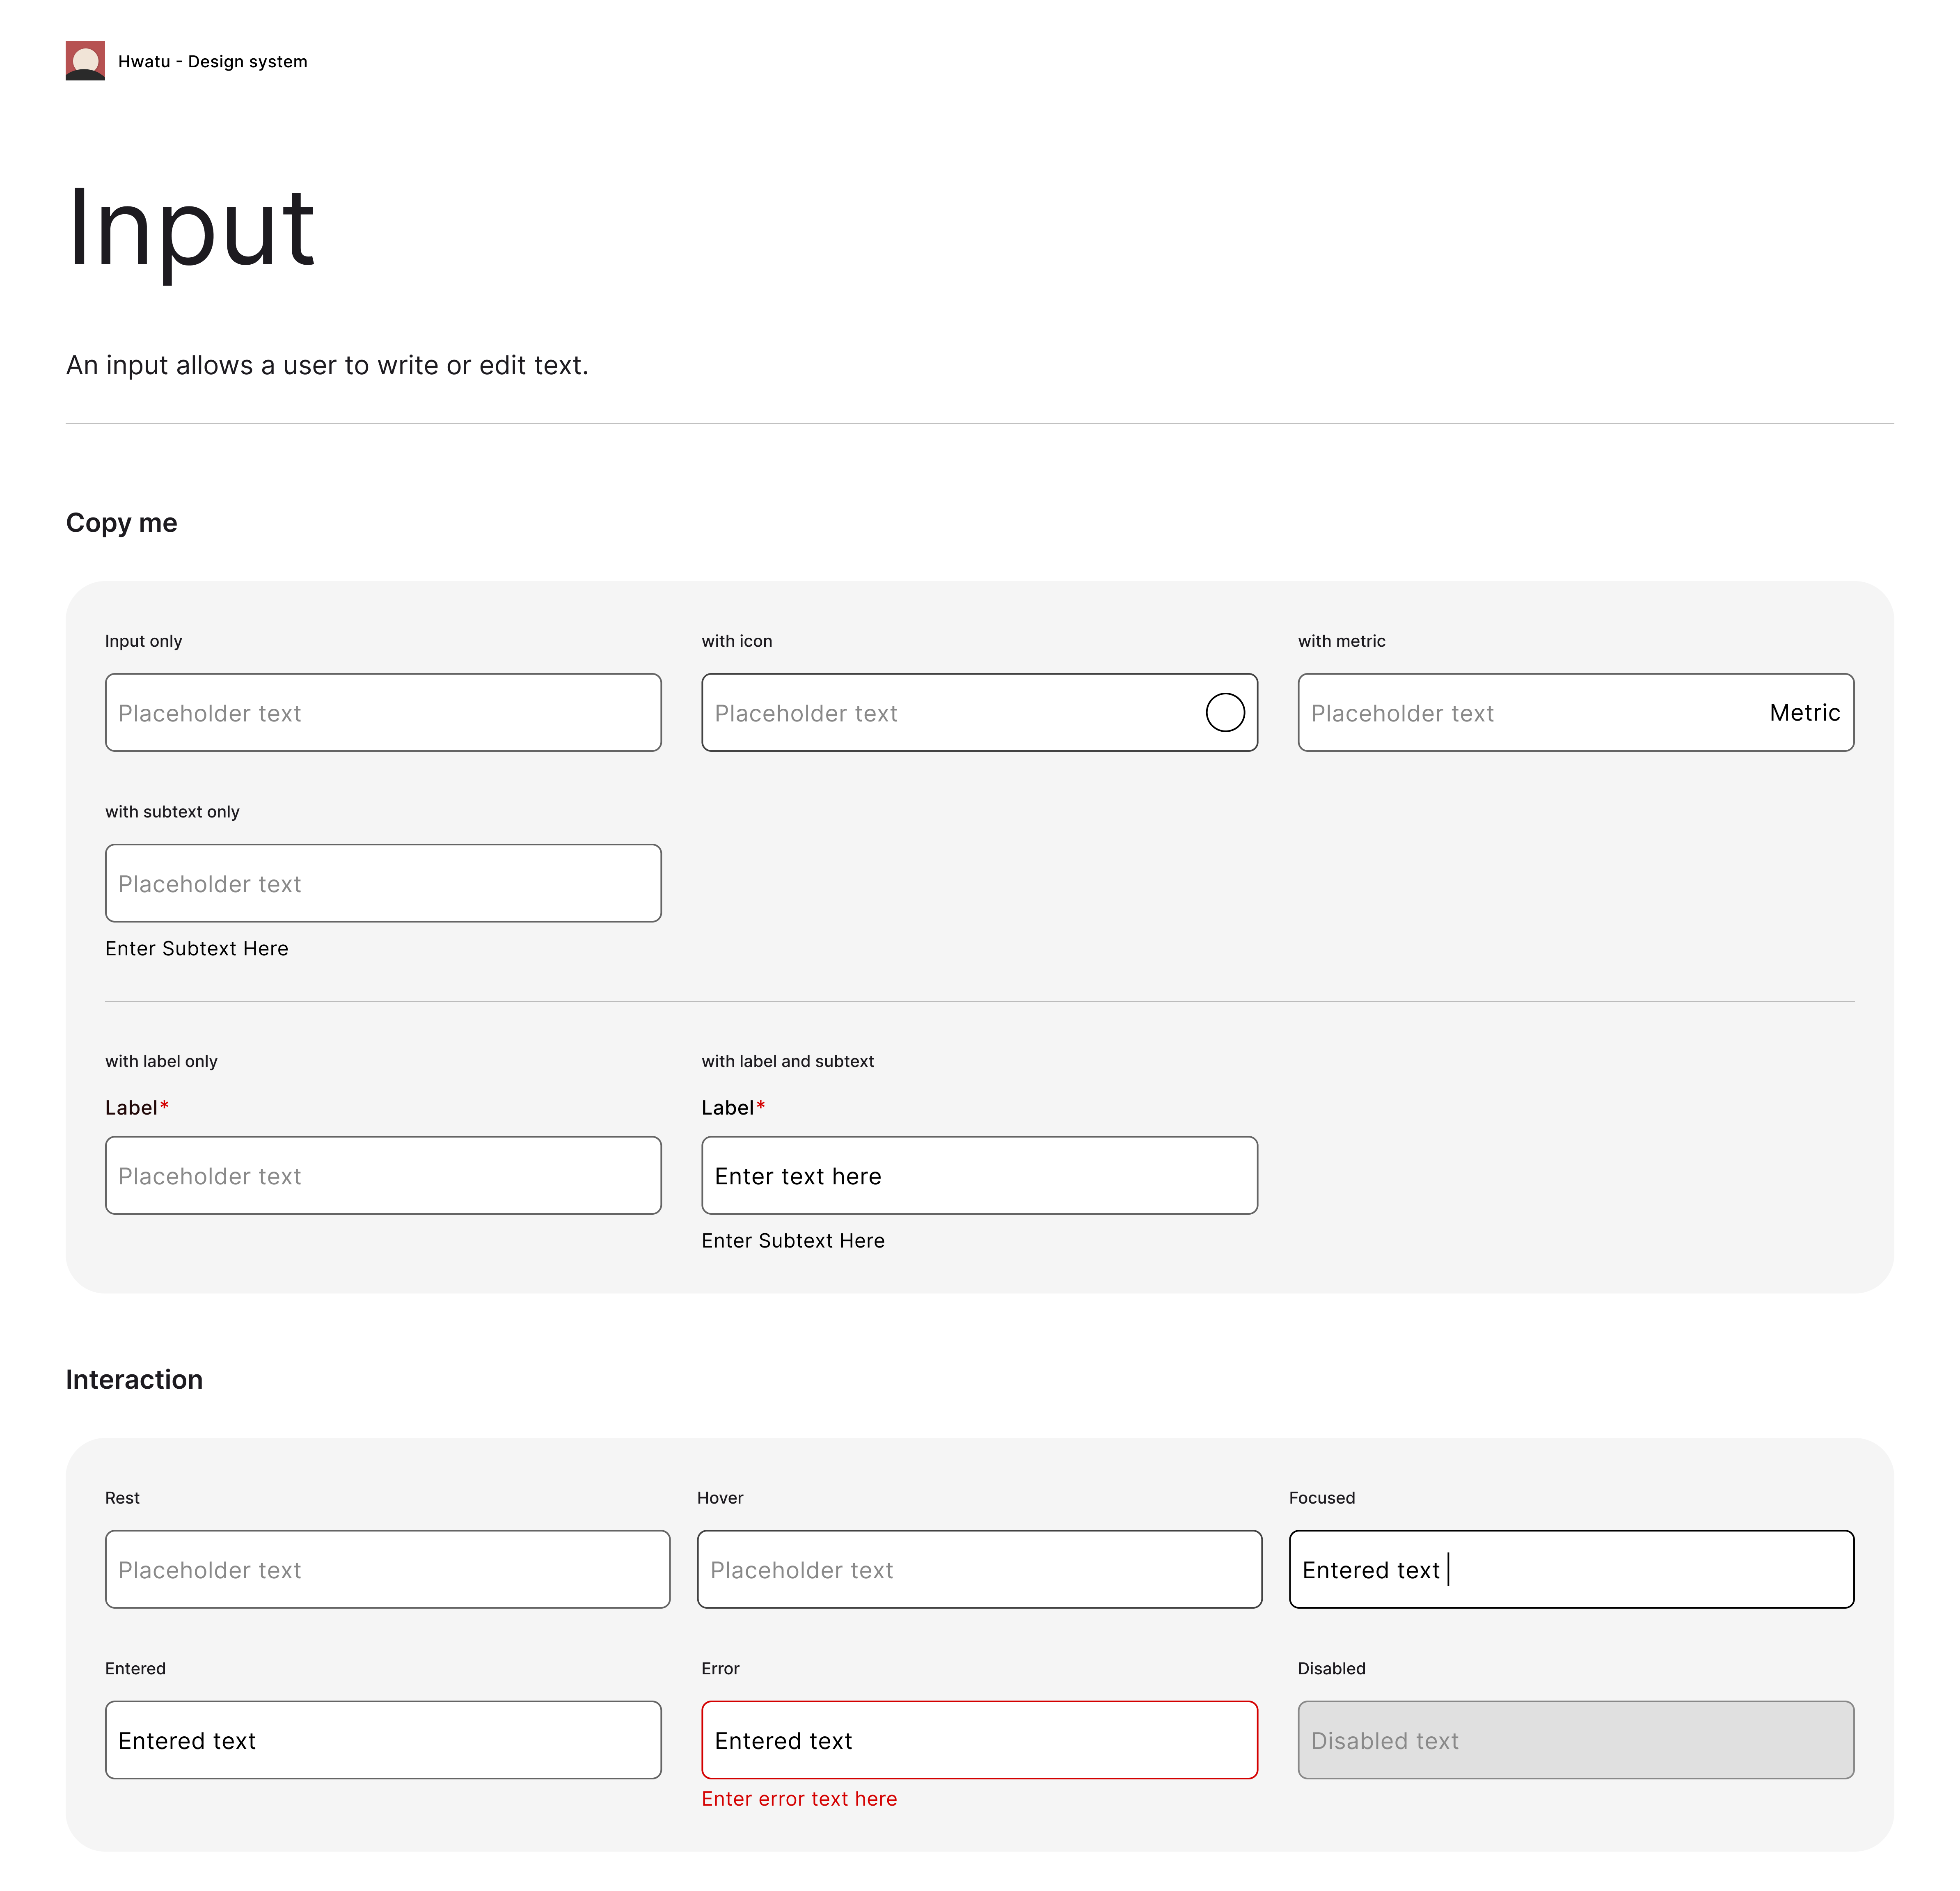Click the 'Label*' above 'with label only' input

pos(137,1108)
